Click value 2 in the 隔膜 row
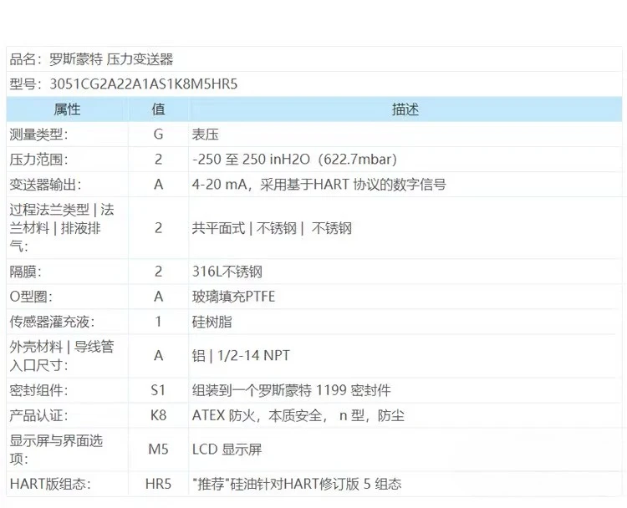The height and width of the screenshot is (508, 627). click(x=158, y=272)
